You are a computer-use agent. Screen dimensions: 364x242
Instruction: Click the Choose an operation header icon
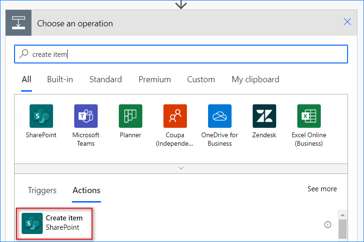19,23
